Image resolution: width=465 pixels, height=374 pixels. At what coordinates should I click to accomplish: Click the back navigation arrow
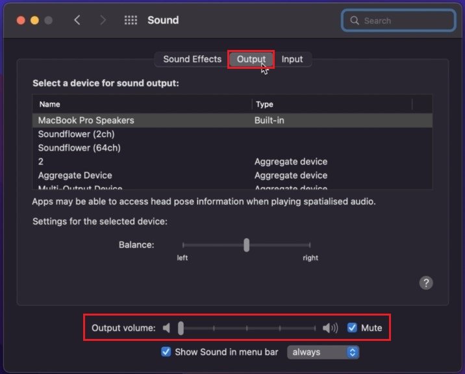pyautogui.click(x=77, y=20)
